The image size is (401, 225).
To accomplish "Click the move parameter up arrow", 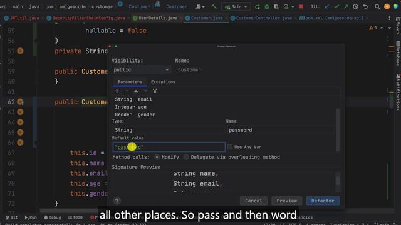I will tap(136, 91).
